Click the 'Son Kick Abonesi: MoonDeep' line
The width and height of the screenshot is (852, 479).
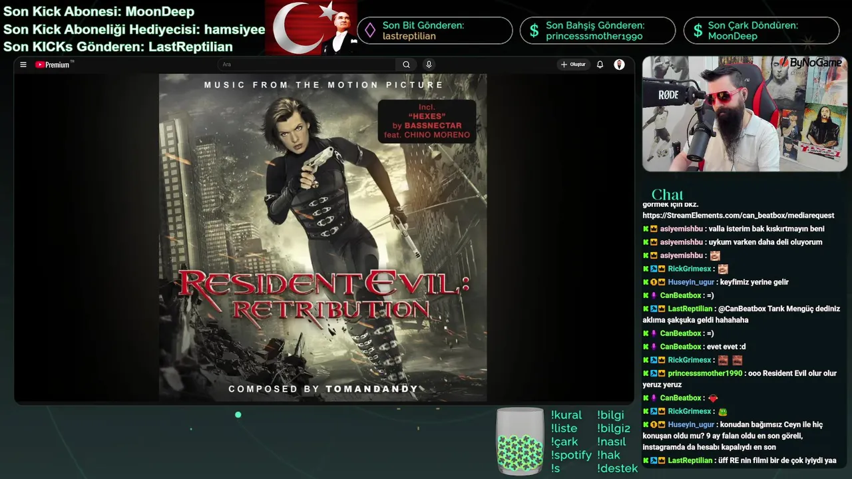[99, 11]
